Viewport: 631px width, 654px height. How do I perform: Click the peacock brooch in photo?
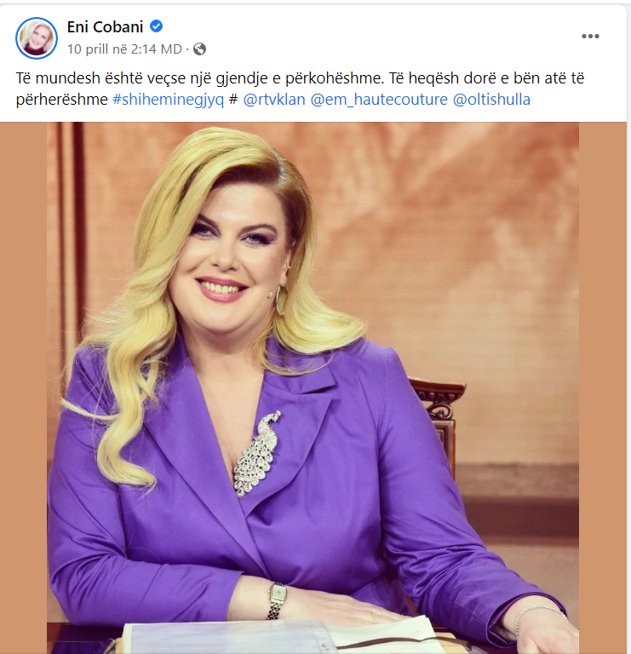(256, 453)
